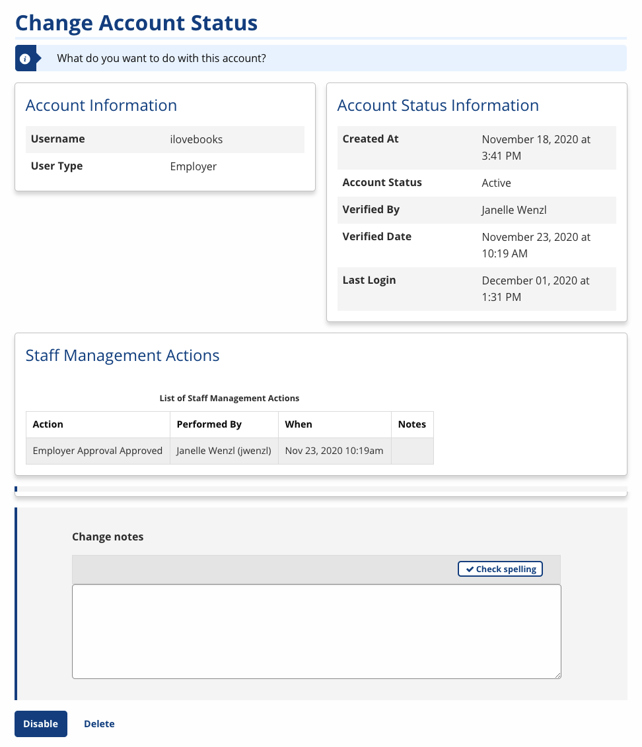Click the info icon in the banner
Screen dimensions: 642x747
25,59
